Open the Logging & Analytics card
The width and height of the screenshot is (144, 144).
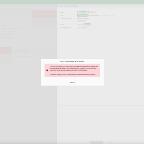[x=44, y=14]
